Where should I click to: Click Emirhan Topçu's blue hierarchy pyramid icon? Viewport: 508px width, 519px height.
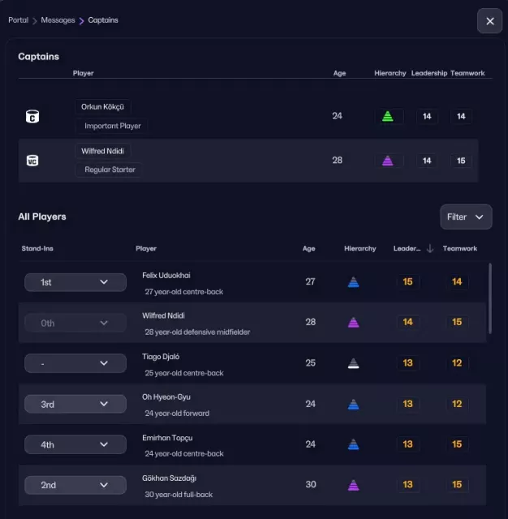click(353, 444)
